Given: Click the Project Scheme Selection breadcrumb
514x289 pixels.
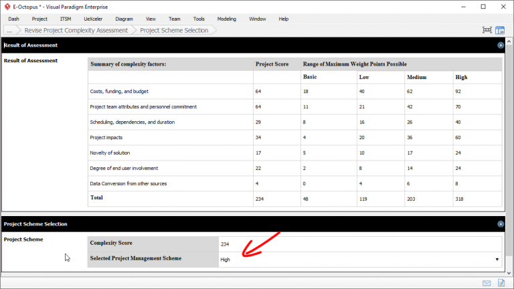Looking at the screenshot, I should 174,30.
